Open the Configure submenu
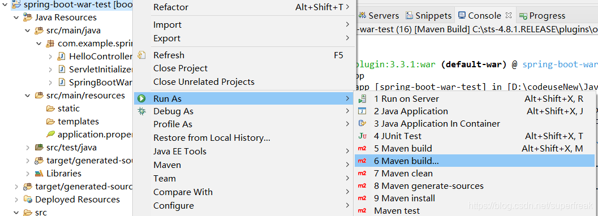The image size is (598, 216). (x=244, y=206)
